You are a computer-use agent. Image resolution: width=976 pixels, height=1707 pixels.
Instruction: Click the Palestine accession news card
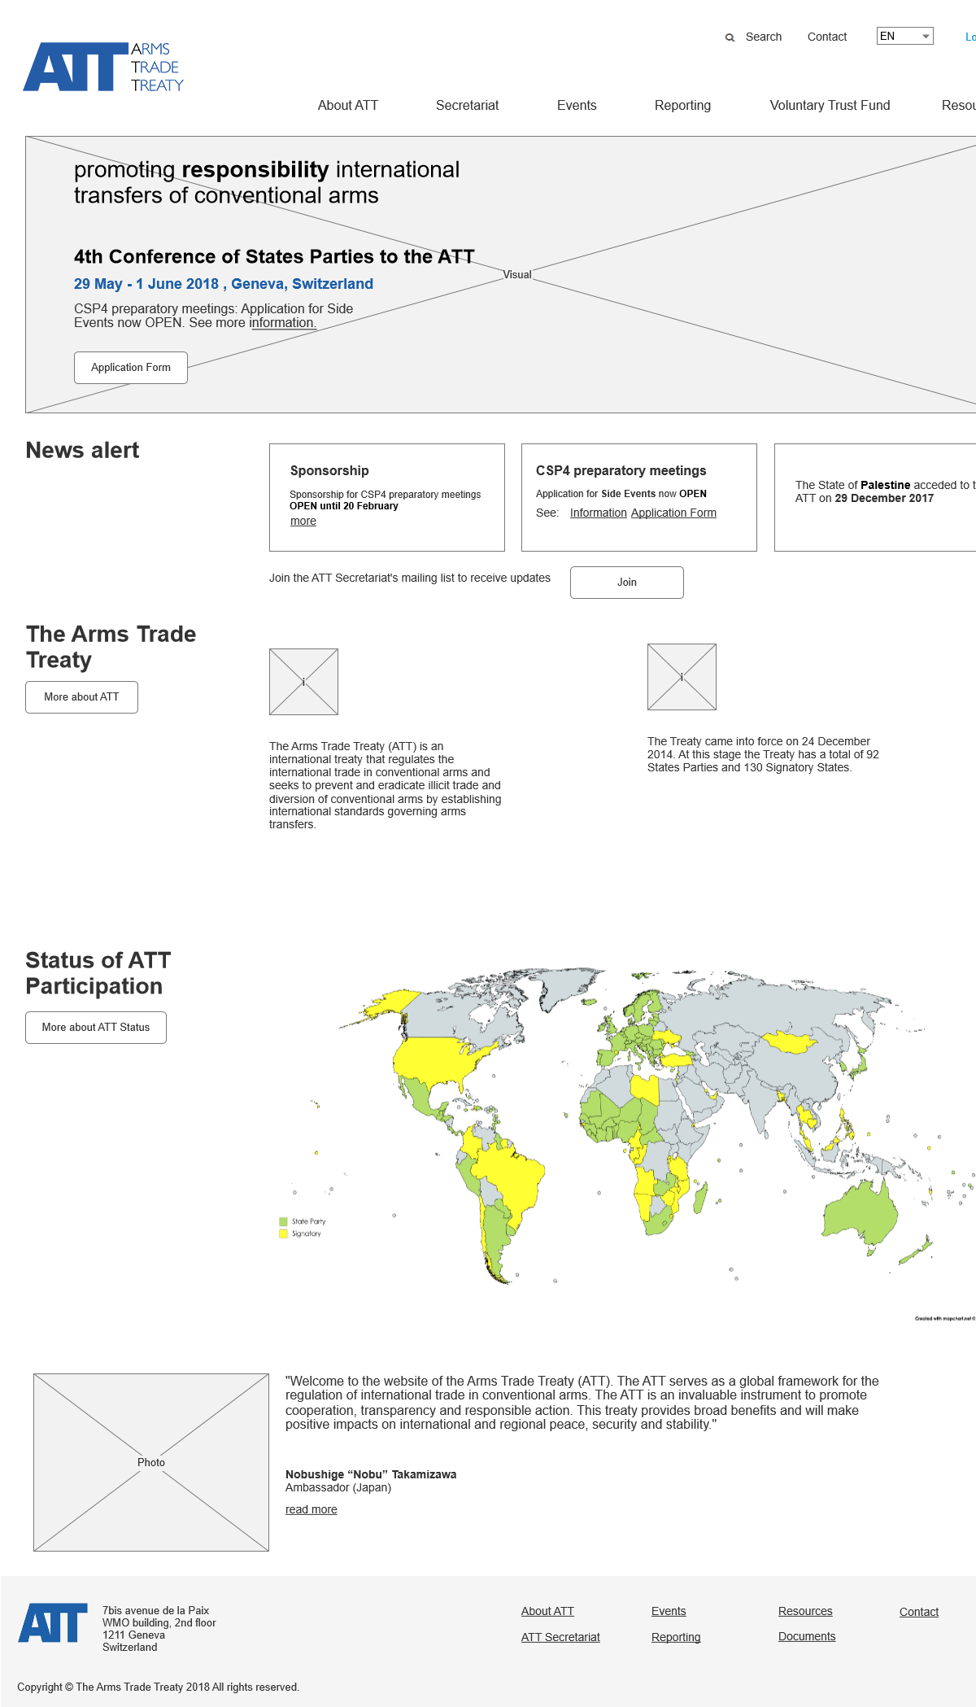[x=875, y=497]
